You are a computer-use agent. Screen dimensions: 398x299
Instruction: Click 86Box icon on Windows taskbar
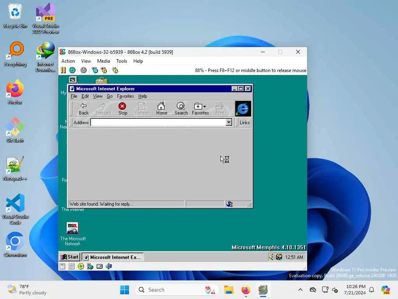click(263, 290)
